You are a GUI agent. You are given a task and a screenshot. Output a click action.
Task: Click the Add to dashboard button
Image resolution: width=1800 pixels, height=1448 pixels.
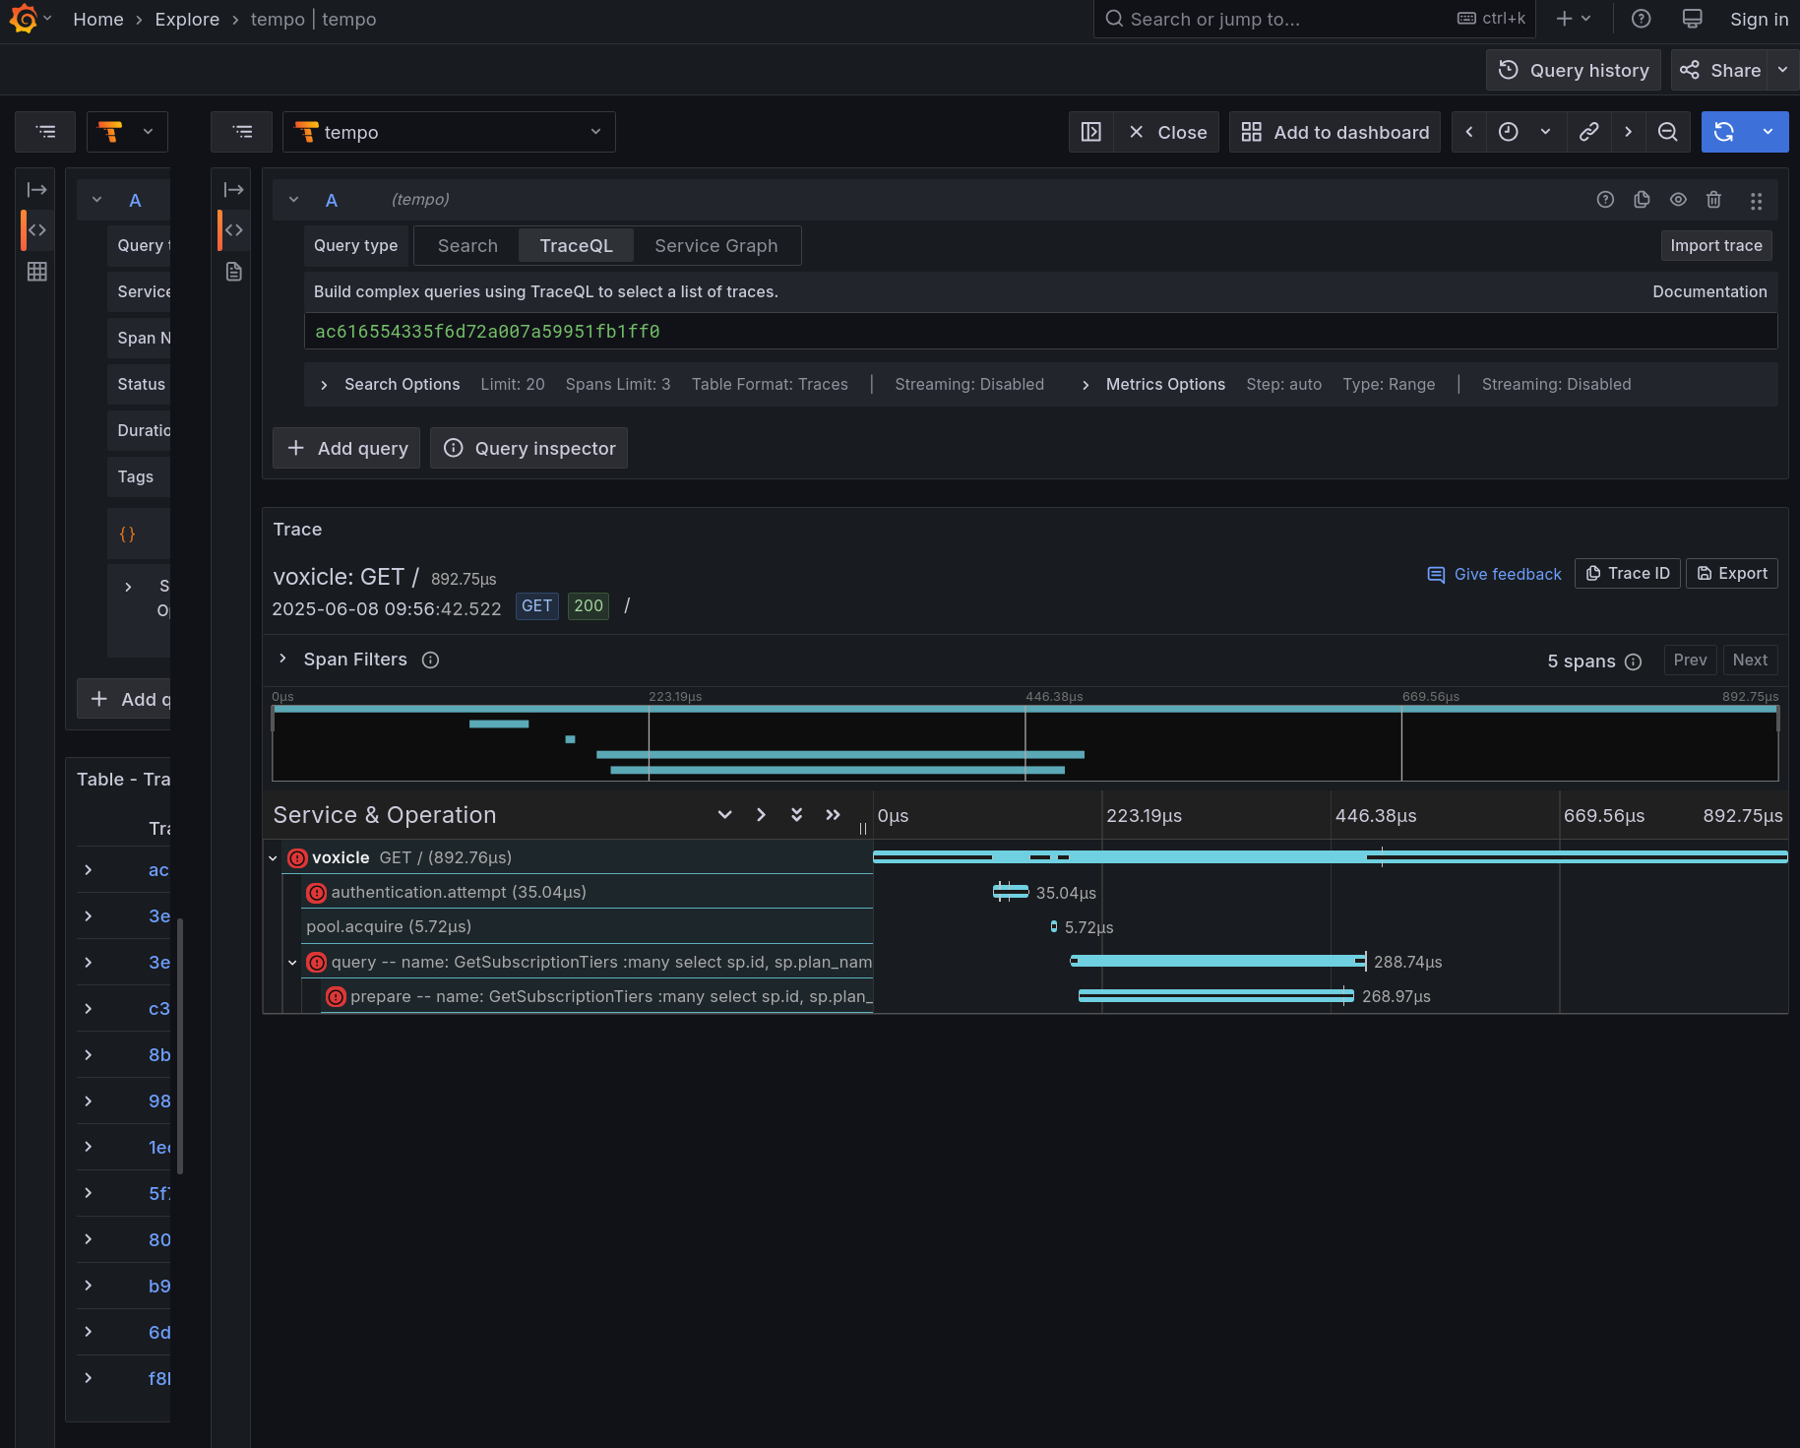[1334, 132]
